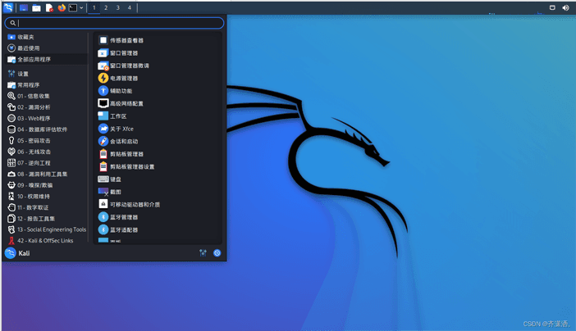The height and width of the screenshot is (331, 576).
Task: Launch 剪贴板管理器 clipboard manager
Action: click(x=158, y=154)
